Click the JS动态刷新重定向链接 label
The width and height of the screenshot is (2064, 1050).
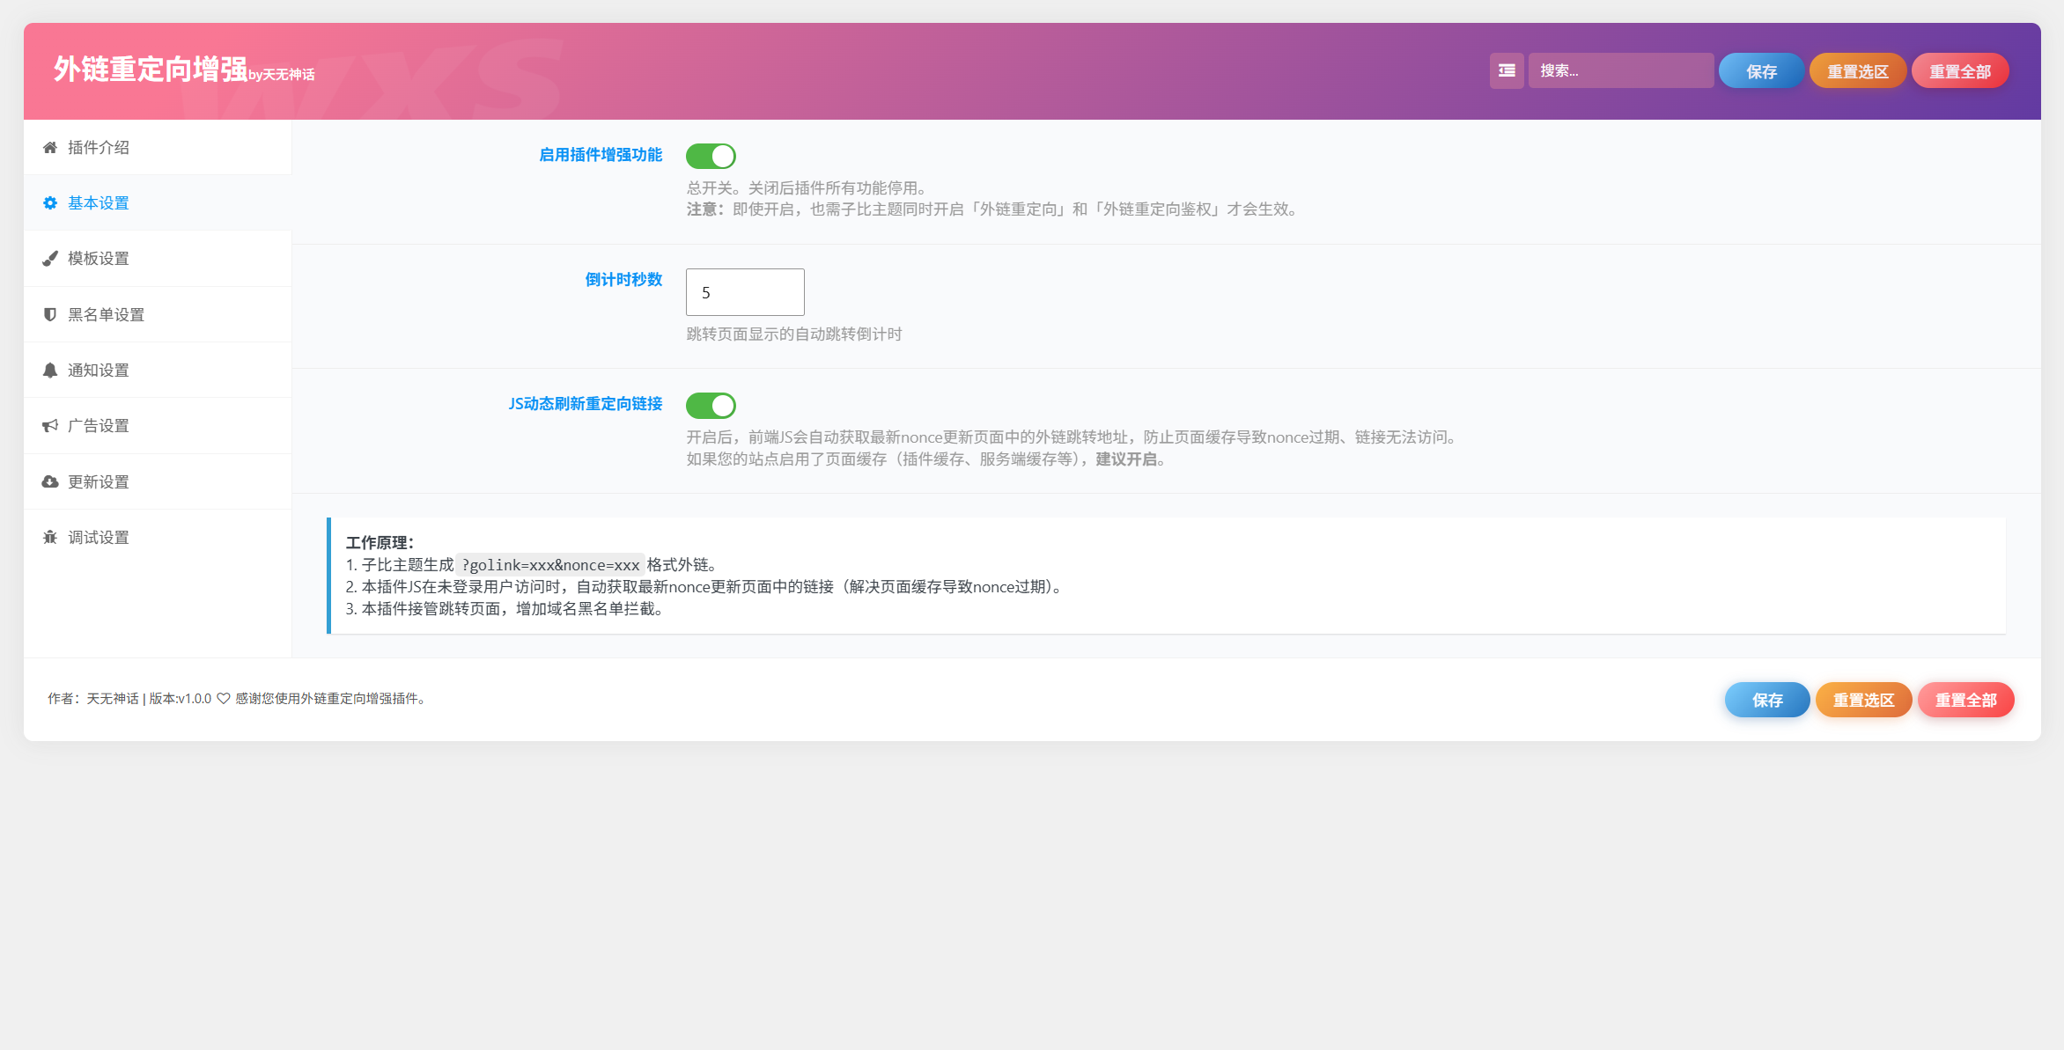coord(586,404)
